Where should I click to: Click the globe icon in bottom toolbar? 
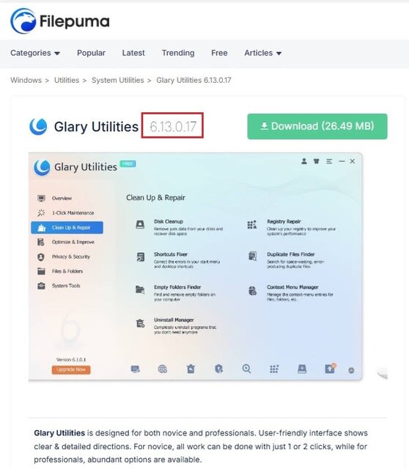point(163,369)
